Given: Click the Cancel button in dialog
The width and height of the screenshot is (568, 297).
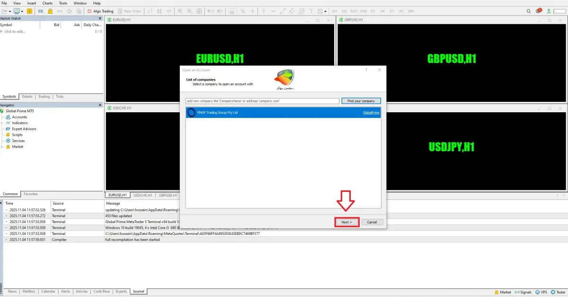Looking at the screenshot, I should click(x=372, y=222).
